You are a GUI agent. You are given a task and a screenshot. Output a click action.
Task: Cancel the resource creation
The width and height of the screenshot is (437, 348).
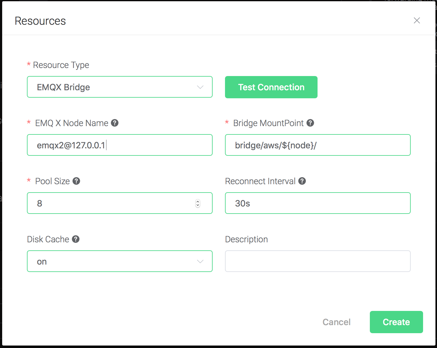(336, 322)
